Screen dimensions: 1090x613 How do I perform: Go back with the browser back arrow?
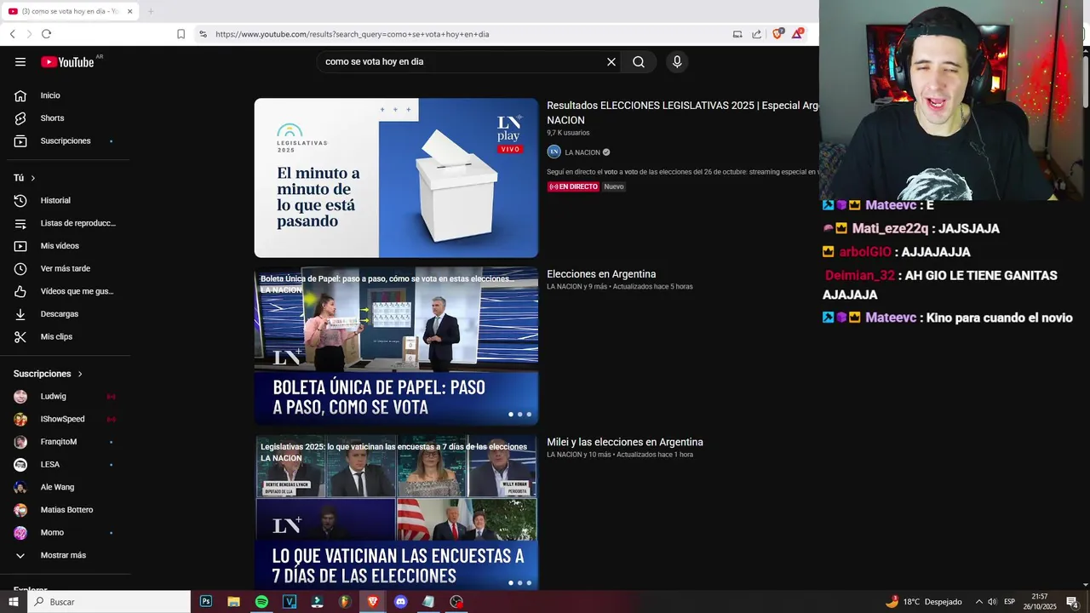12,34
